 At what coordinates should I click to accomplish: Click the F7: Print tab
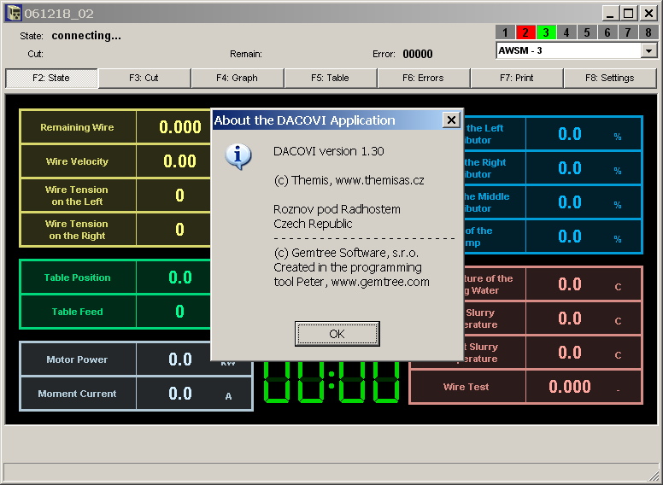517,78
